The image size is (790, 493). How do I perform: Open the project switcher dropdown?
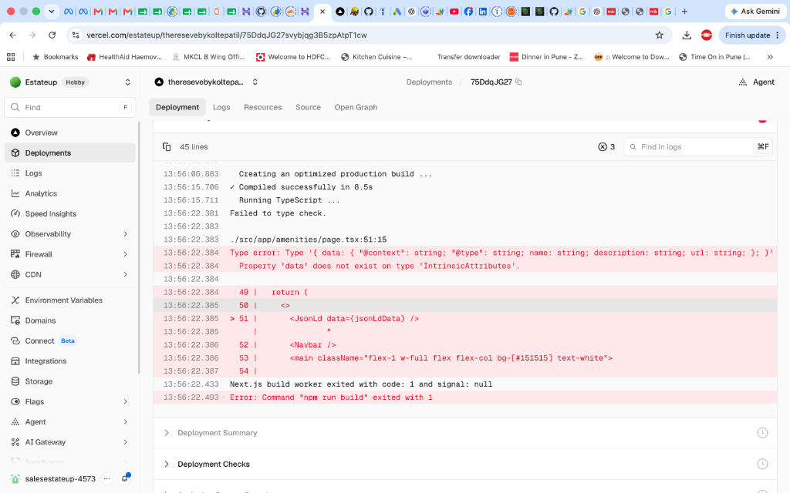click(x=255, y=82)
